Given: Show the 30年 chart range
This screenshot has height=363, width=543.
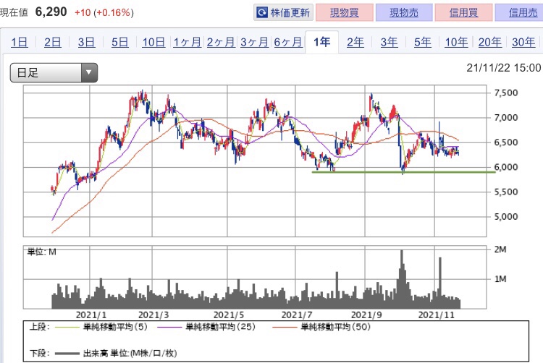Looking at the screenshot, I should click(523, 42).
